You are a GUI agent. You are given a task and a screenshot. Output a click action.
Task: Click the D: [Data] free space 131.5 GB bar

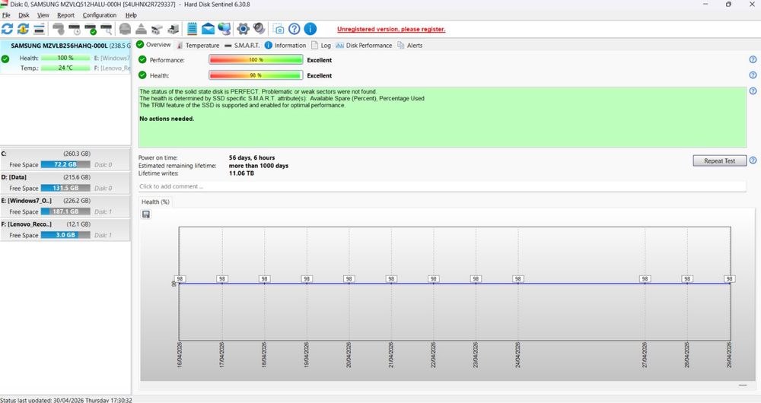click(65, 188)
